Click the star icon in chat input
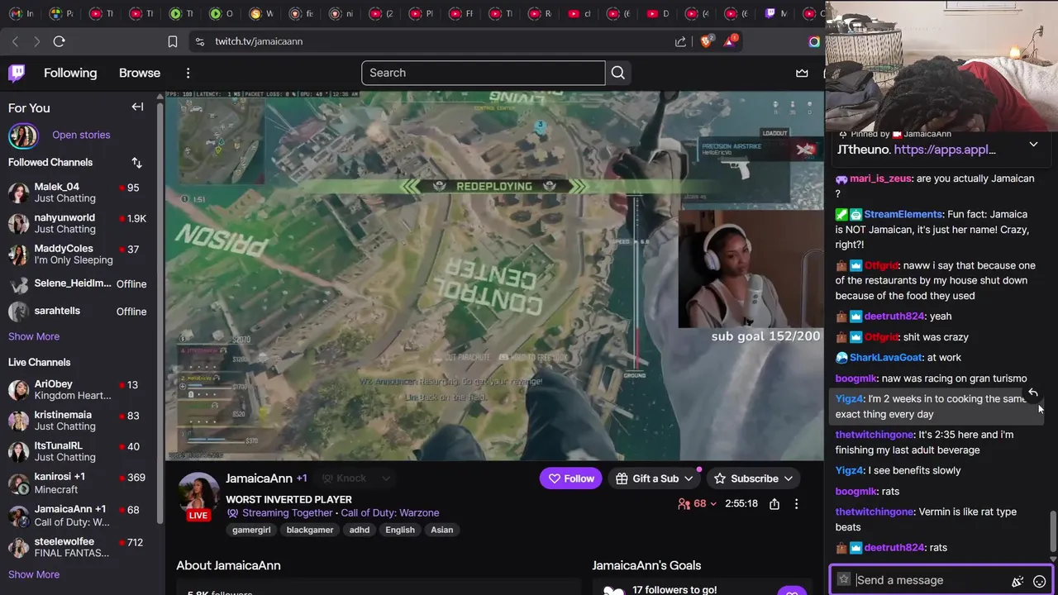 [843, 579]
